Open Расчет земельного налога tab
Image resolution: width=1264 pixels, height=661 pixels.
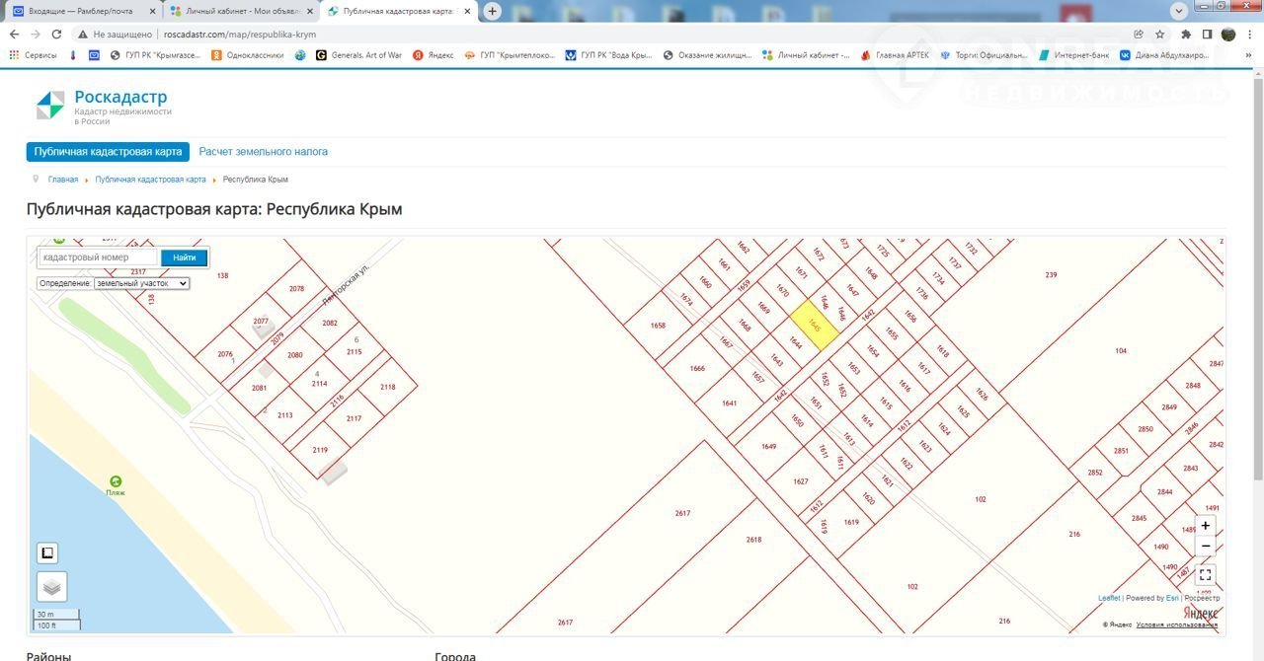coord(264,152)
